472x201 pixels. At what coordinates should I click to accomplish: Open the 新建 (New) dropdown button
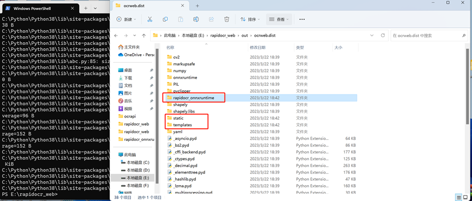127,19
